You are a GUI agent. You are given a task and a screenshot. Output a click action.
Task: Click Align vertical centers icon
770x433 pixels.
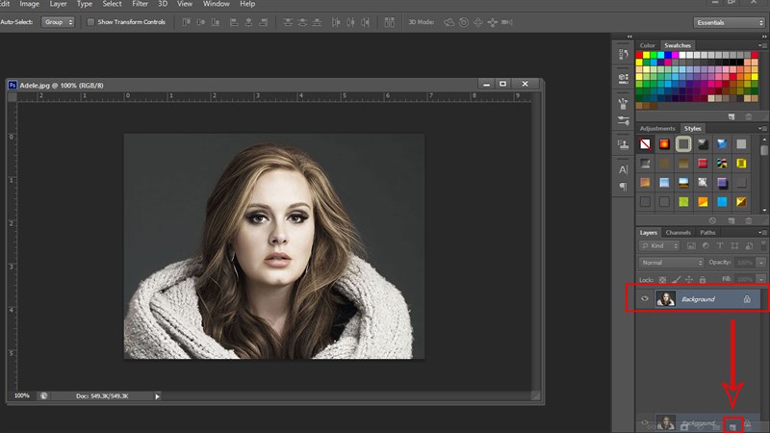click(x=201, y=22)
